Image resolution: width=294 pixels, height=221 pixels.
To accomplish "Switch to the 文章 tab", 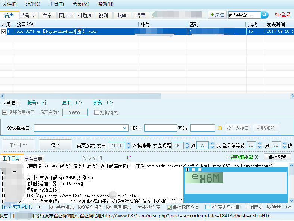I will click(47, 16).
